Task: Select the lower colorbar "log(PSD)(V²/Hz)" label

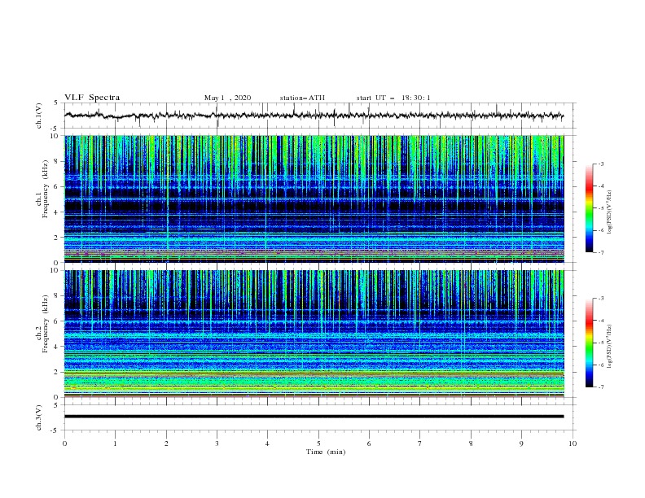Action: (610, 346)
